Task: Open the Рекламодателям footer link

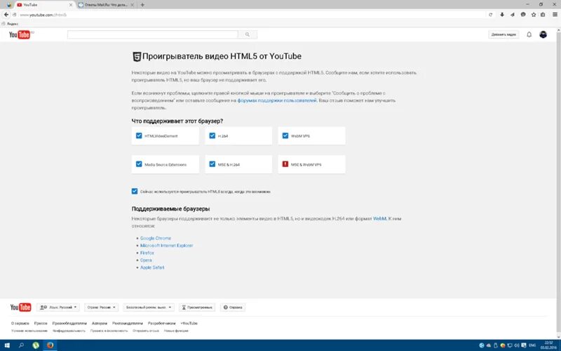Action: point(128,323)
